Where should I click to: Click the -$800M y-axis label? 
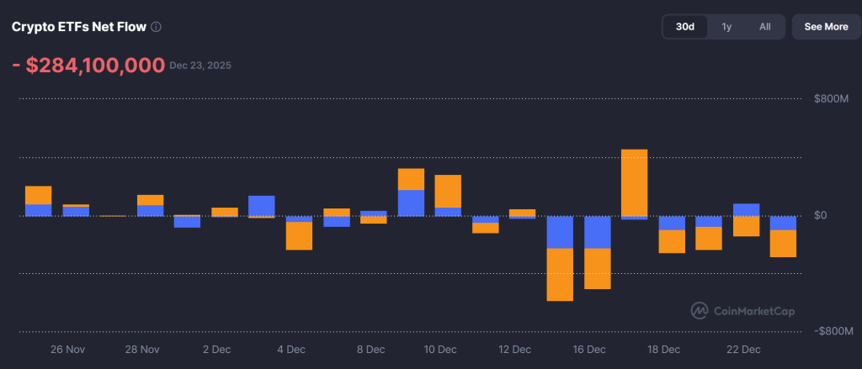point(829,331)
